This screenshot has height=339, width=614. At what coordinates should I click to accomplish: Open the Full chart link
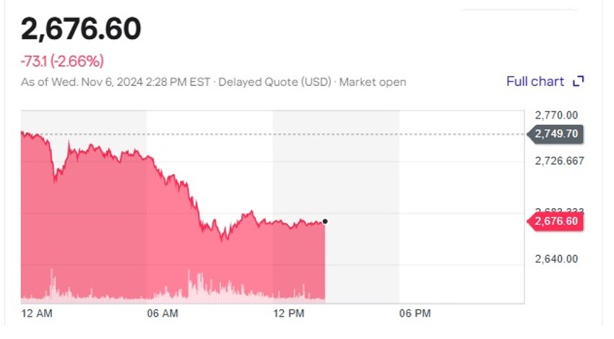click(x=535, y=82)
